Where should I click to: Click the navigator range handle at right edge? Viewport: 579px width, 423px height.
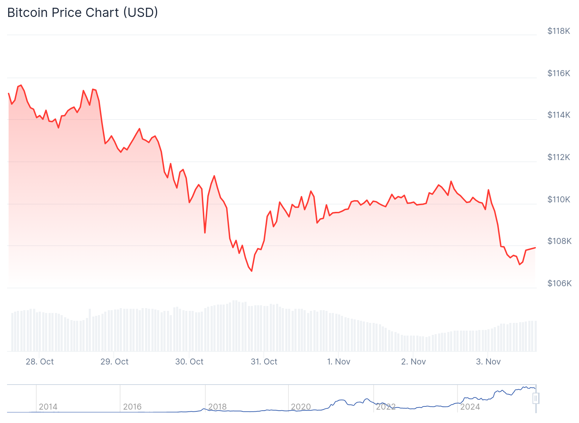[x=536, y=398]
